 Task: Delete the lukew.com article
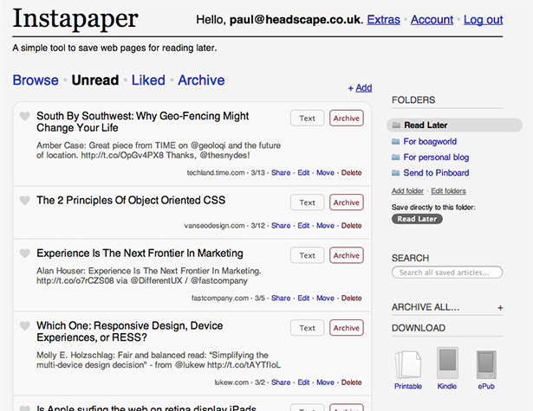click(352, 382)
